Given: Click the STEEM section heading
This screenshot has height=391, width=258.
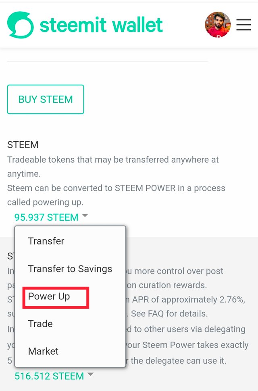Looking at the screenshot, I should [x=23, y=145].
